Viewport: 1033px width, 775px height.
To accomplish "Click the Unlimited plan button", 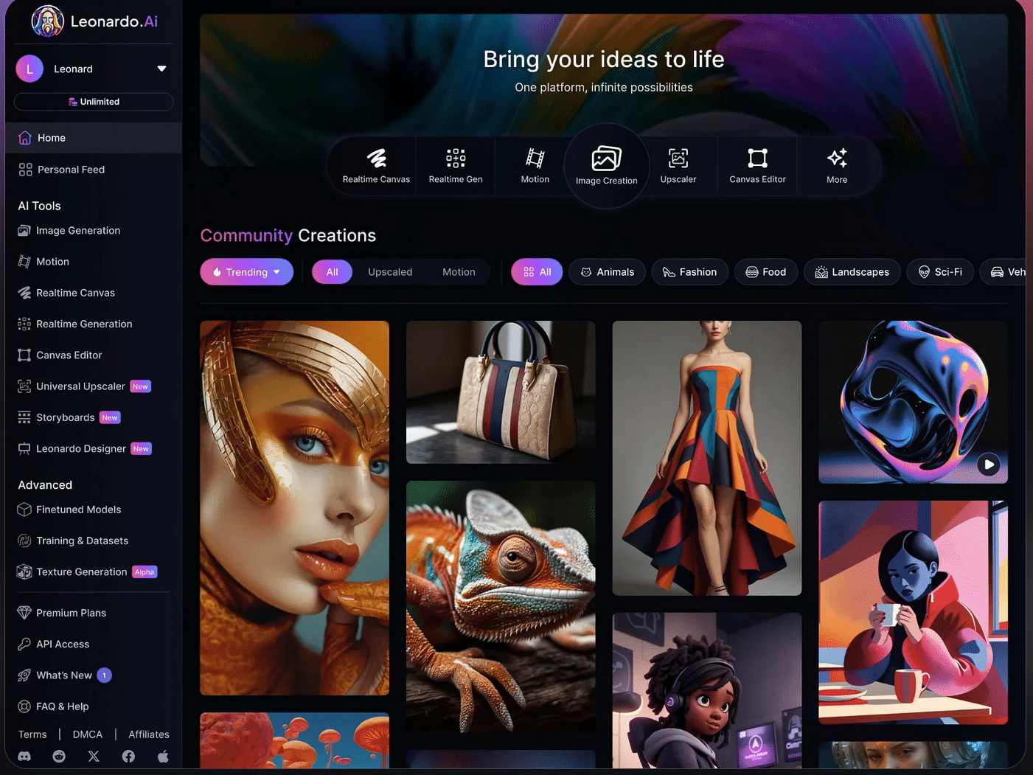I will (94, 102).
